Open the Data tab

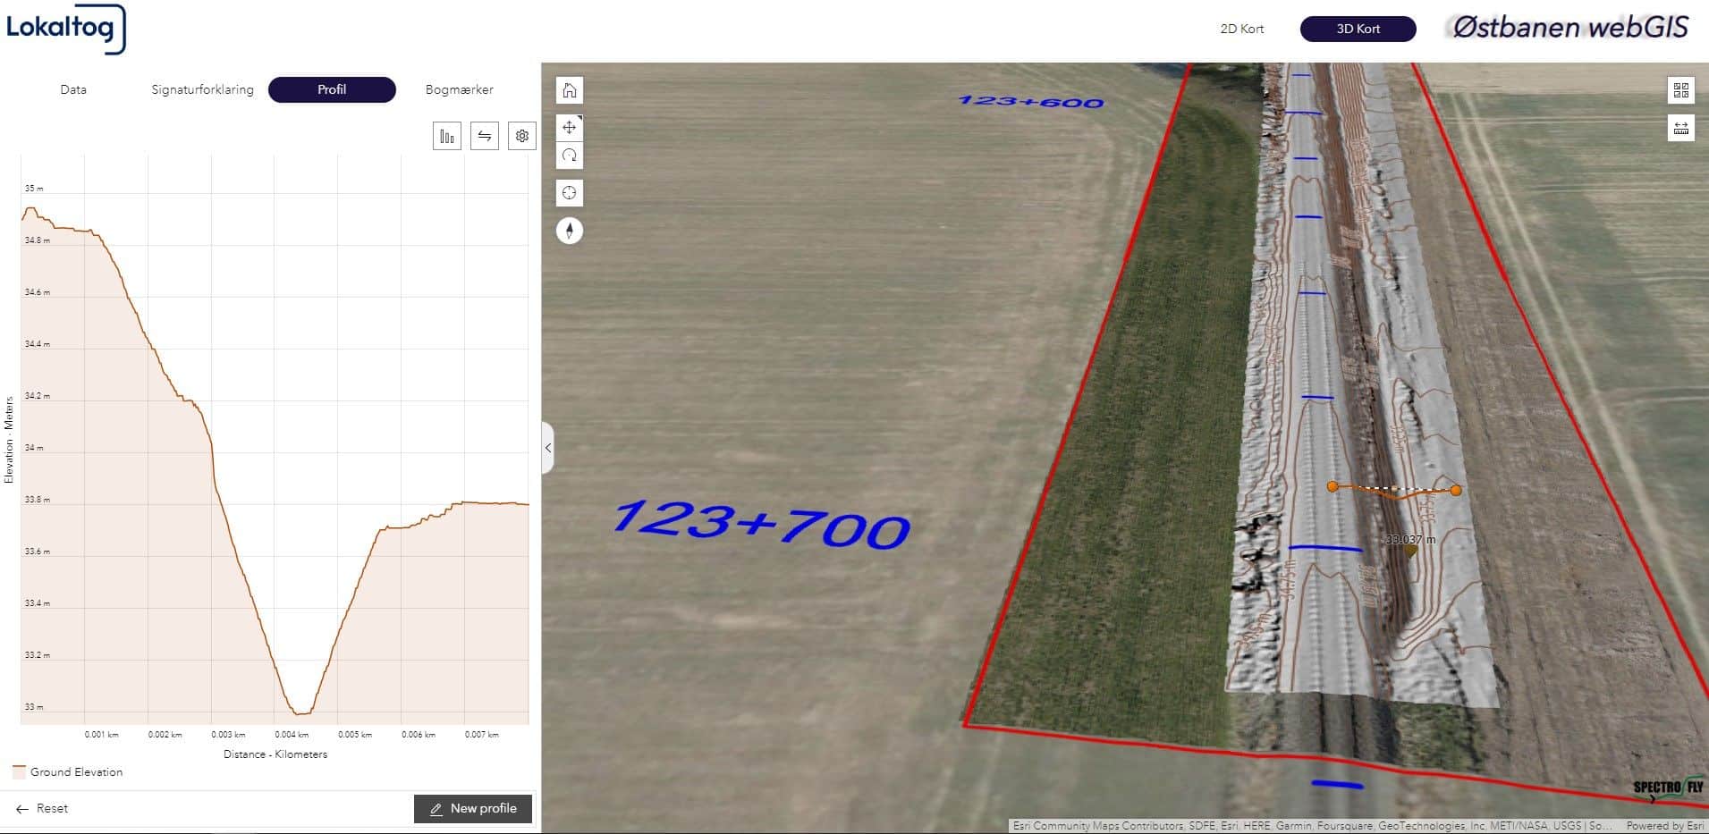click(x=73, y=89)
